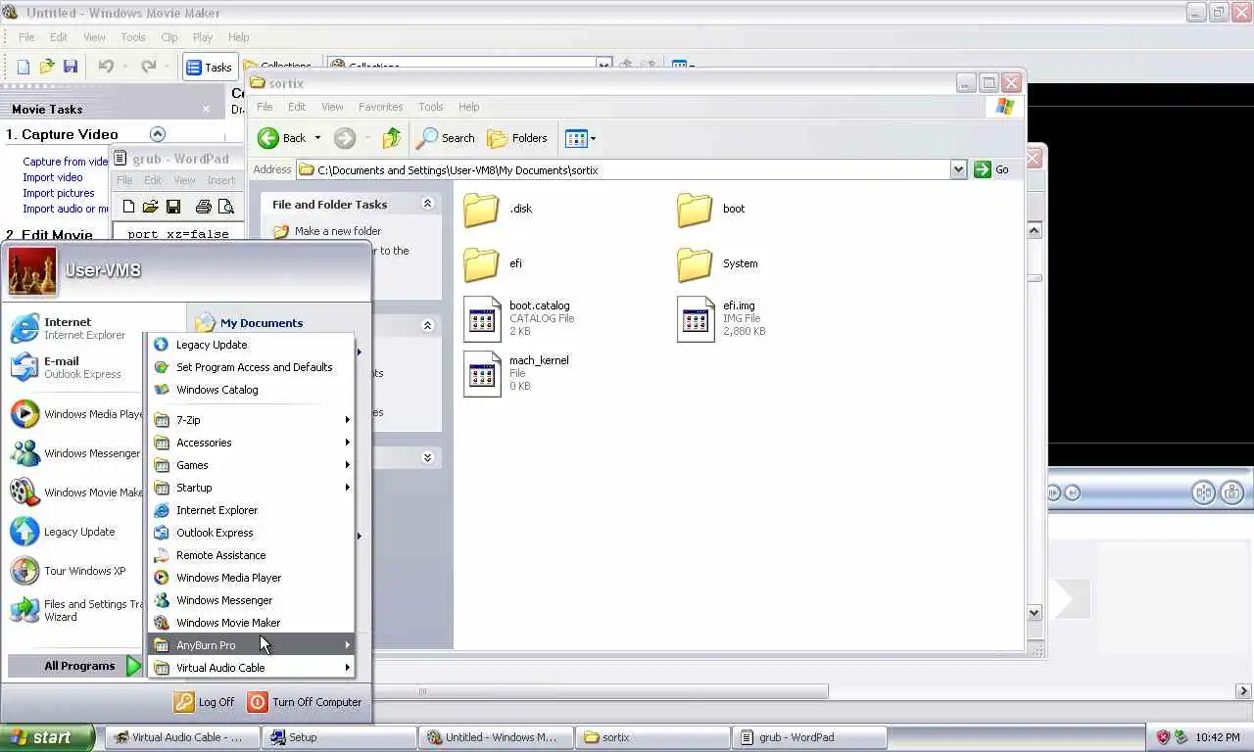Click the Print icon in WordPad toolbar
This screenshot has height=752, width=1254.
pos(204,207)
